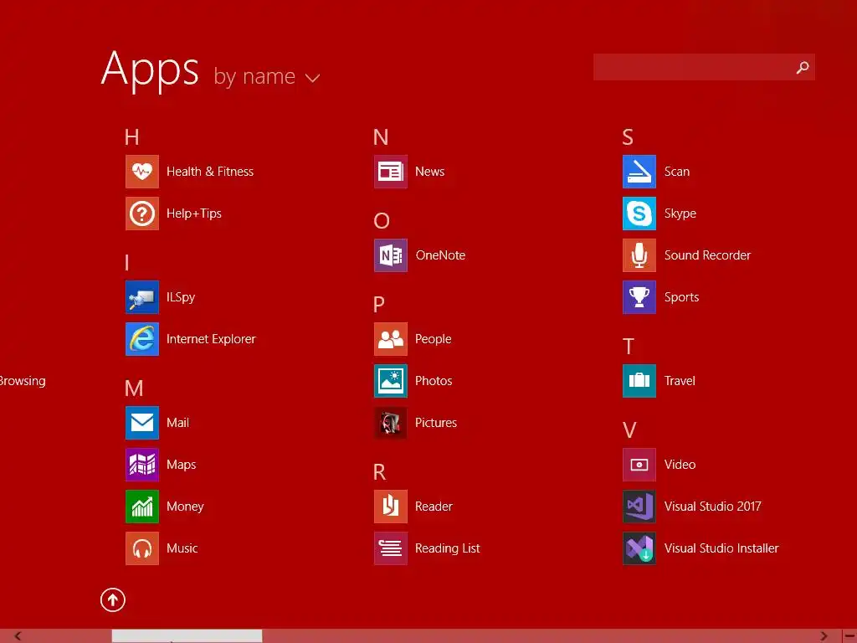
Task: Open the Music headphones icon
Action: pos(142,548)
